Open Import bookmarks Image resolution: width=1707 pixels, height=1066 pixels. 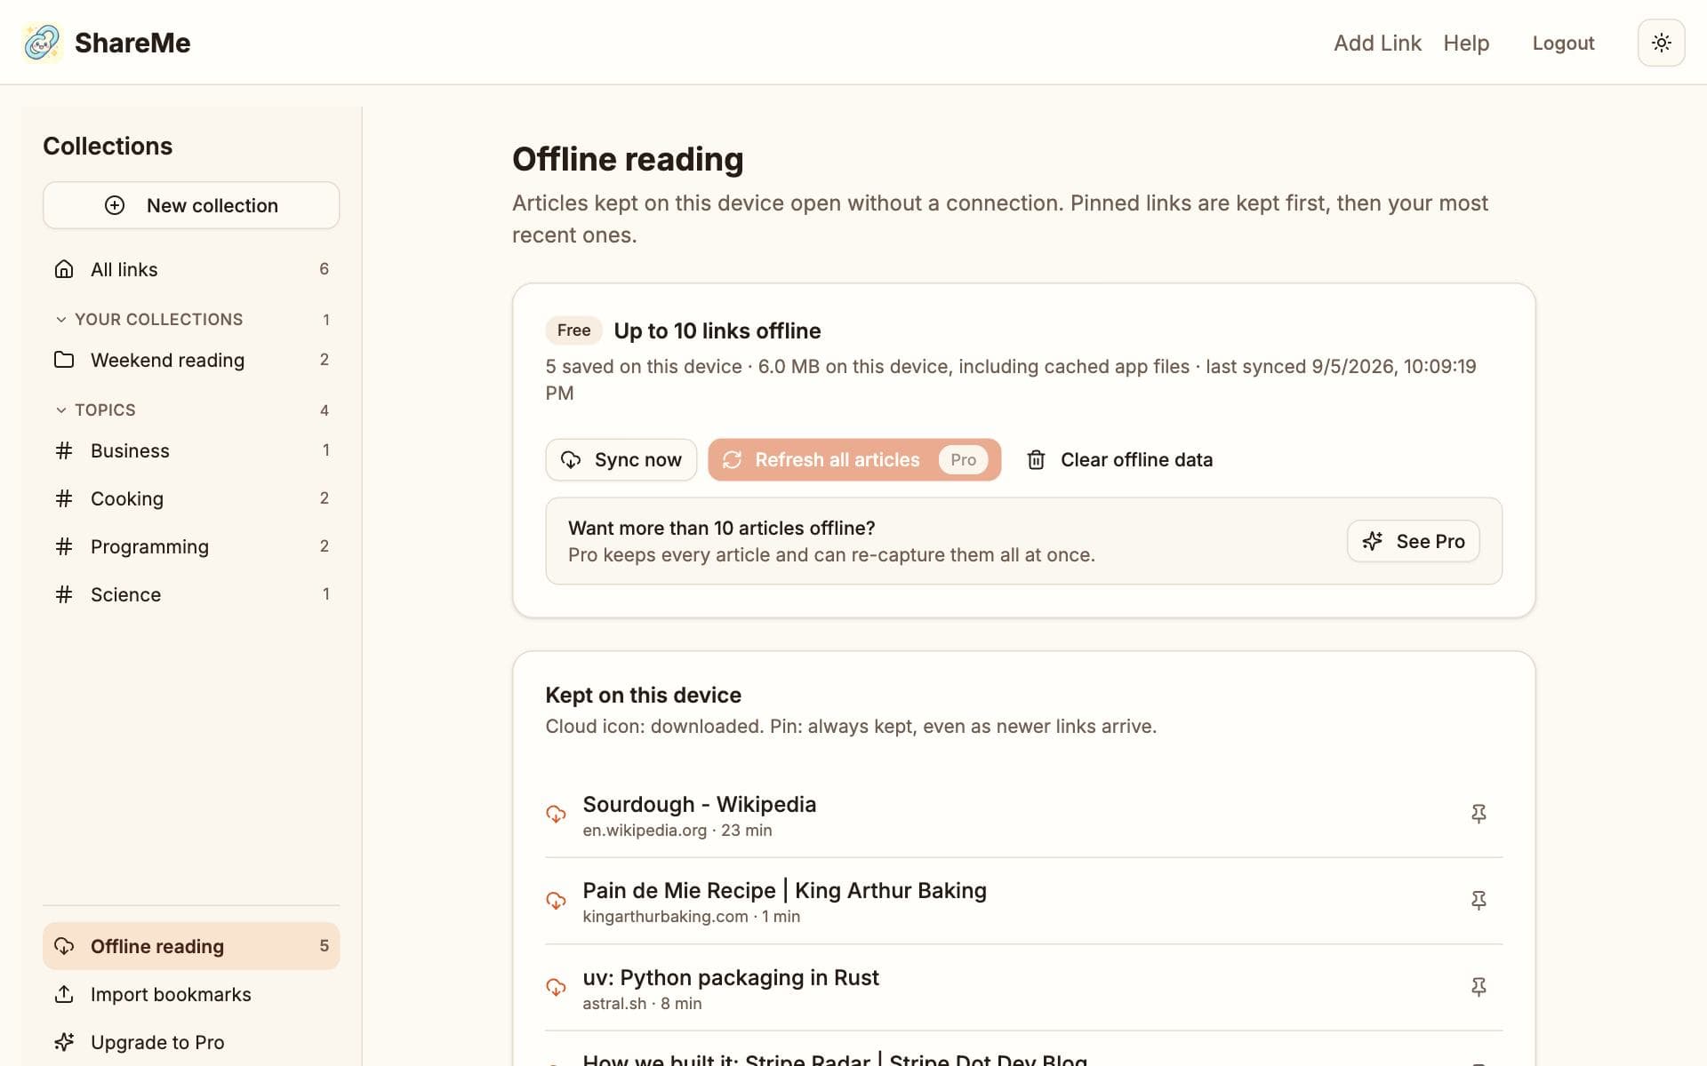tap(191, 994)
